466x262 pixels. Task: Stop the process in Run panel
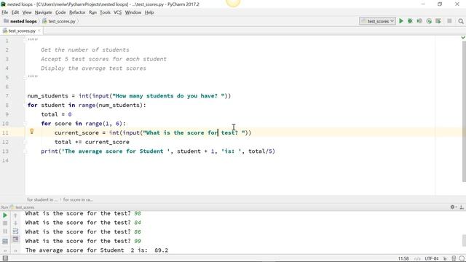5,223
